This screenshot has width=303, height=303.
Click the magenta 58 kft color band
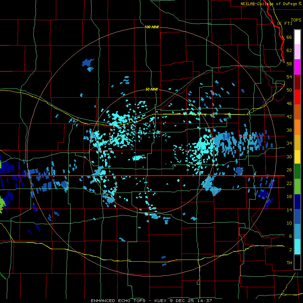click(297, 67)
